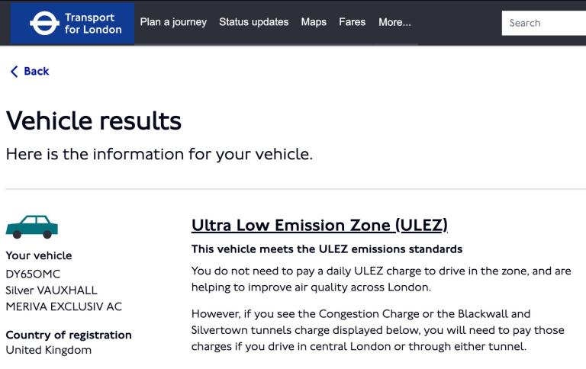Open the Plan a journey menu
The height and width of the screenshot is (369, 586).
(x=173, y=22)
